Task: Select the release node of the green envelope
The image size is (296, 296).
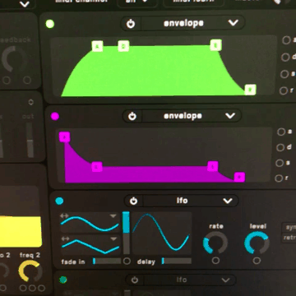Action: click(250, 90)
